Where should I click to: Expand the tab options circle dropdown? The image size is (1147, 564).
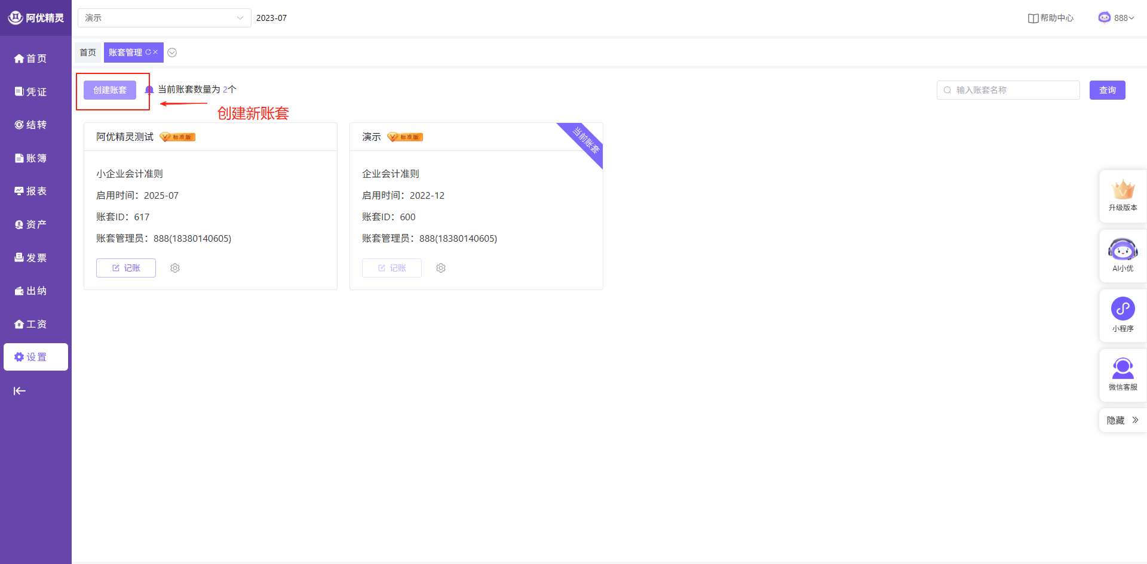[172, 53]
